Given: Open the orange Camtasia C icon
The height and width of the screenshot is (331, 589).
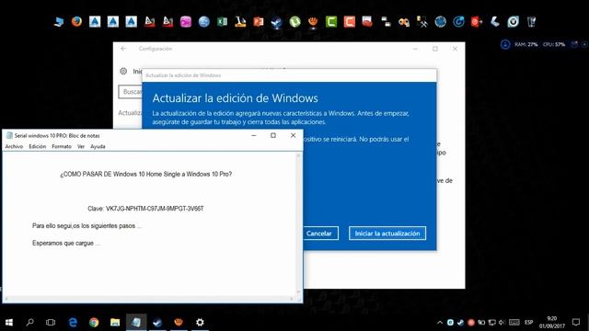Looking at the screenshot, I should (350, 22).
